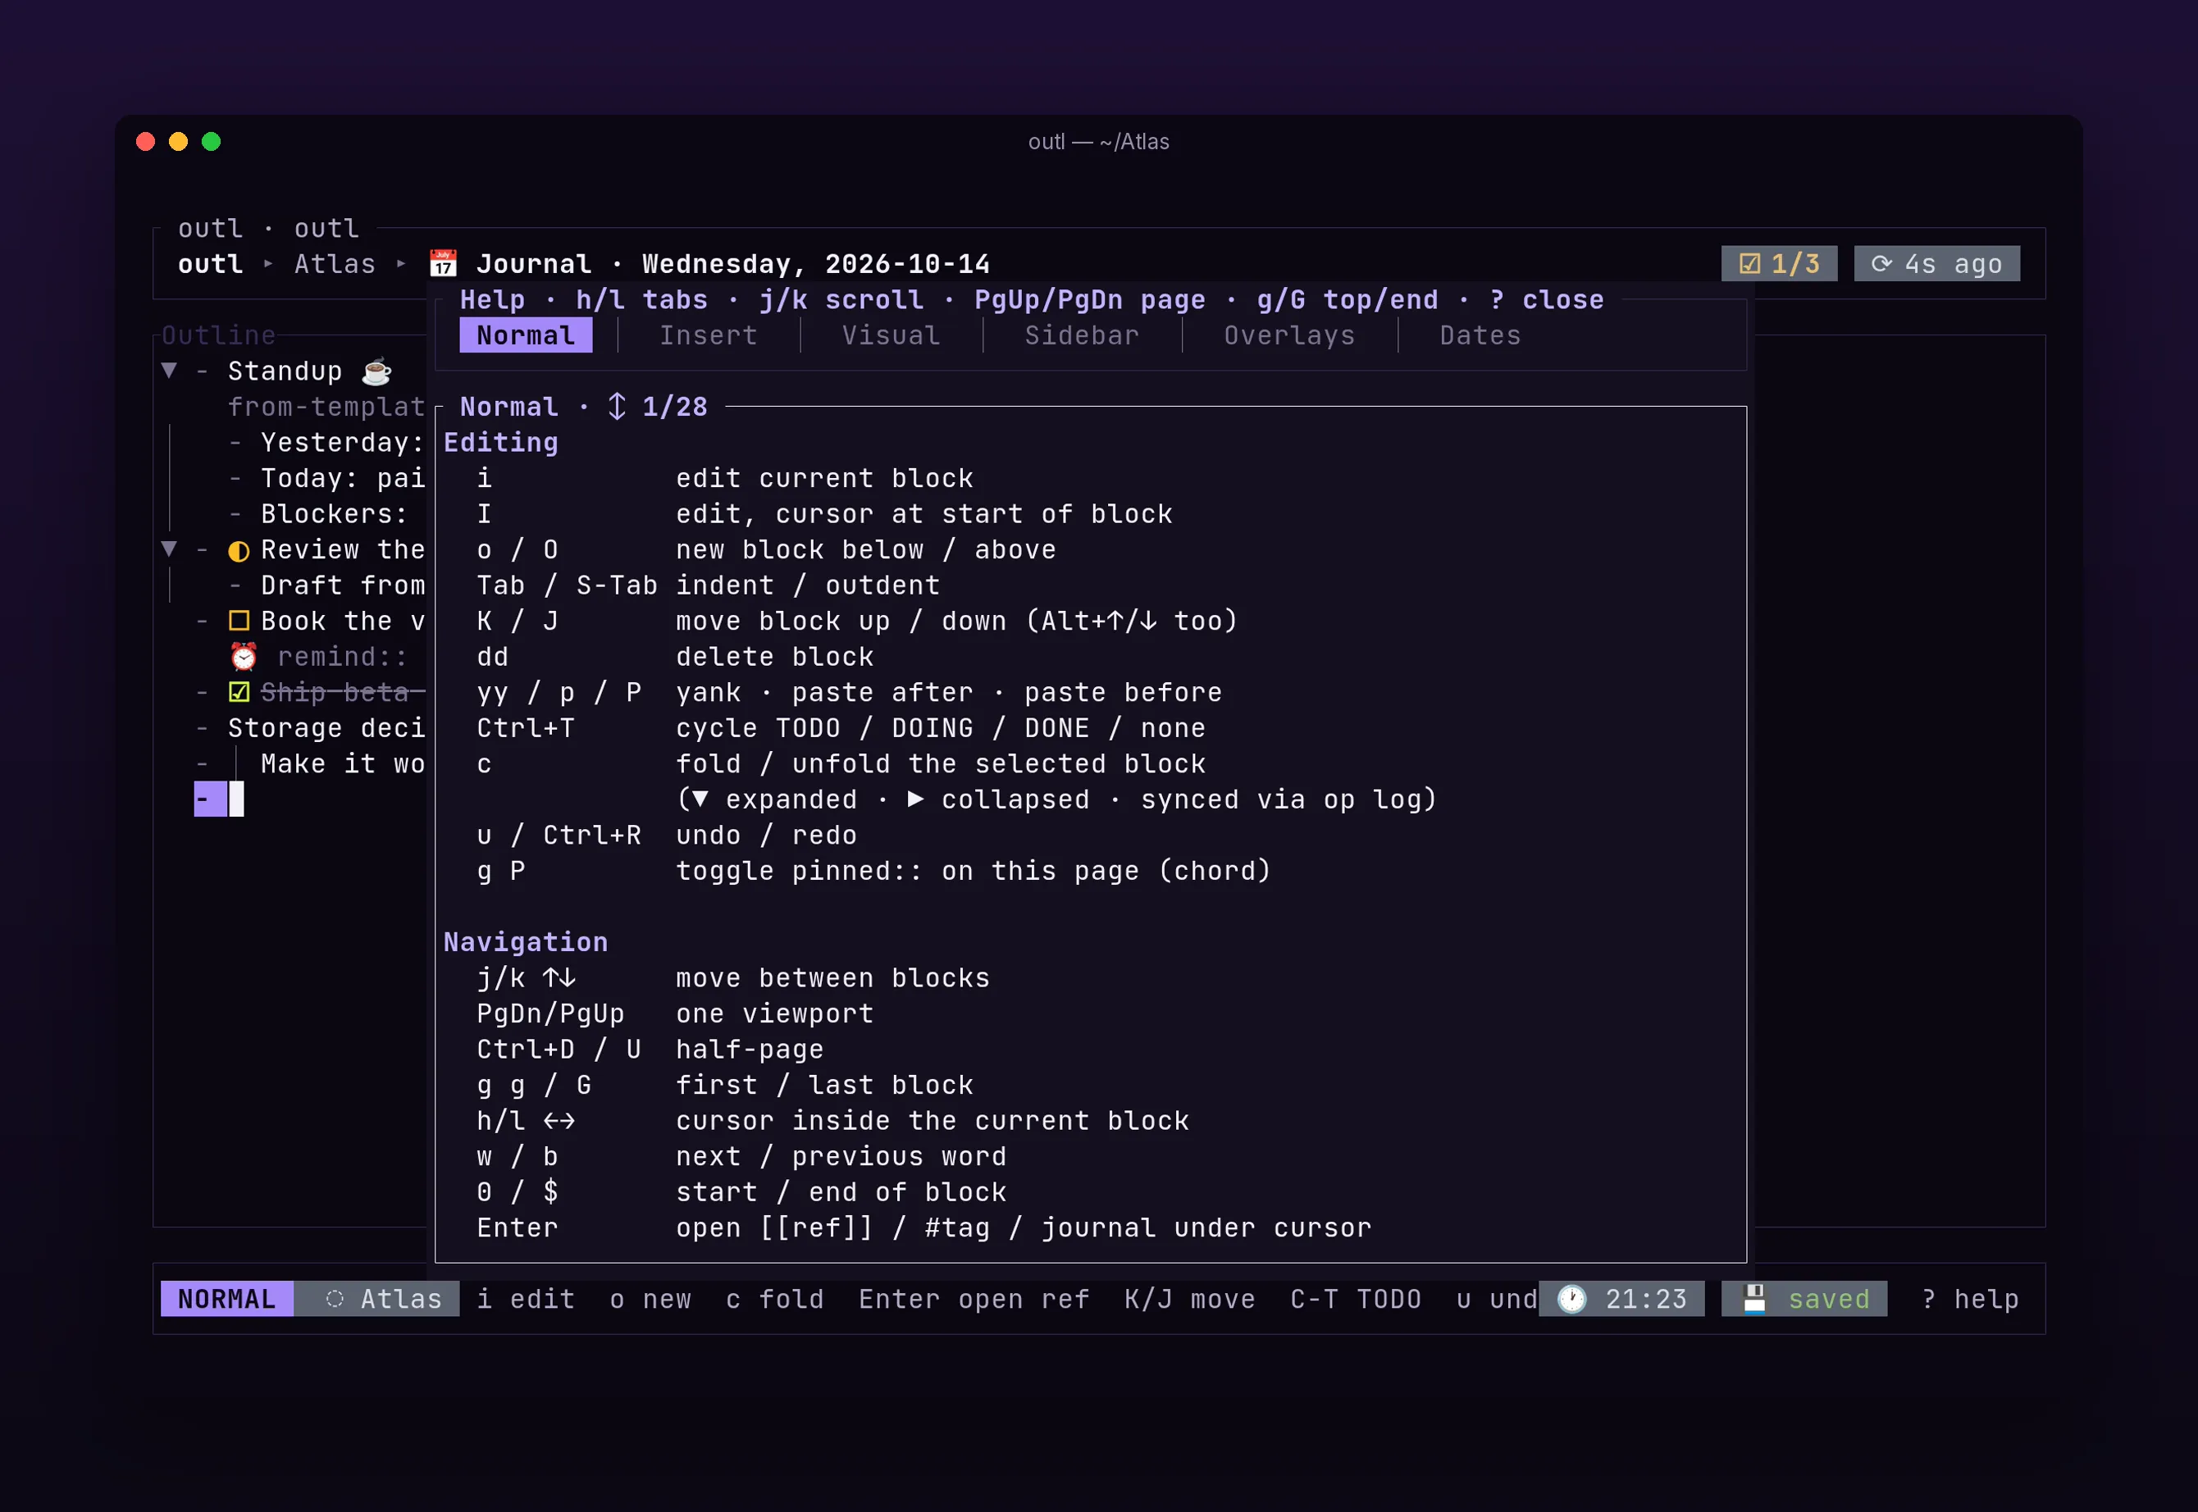This screenshot has width=2198, height=1512.
Task: Click the remind:: property text
Action: click(x=343, y=657)
